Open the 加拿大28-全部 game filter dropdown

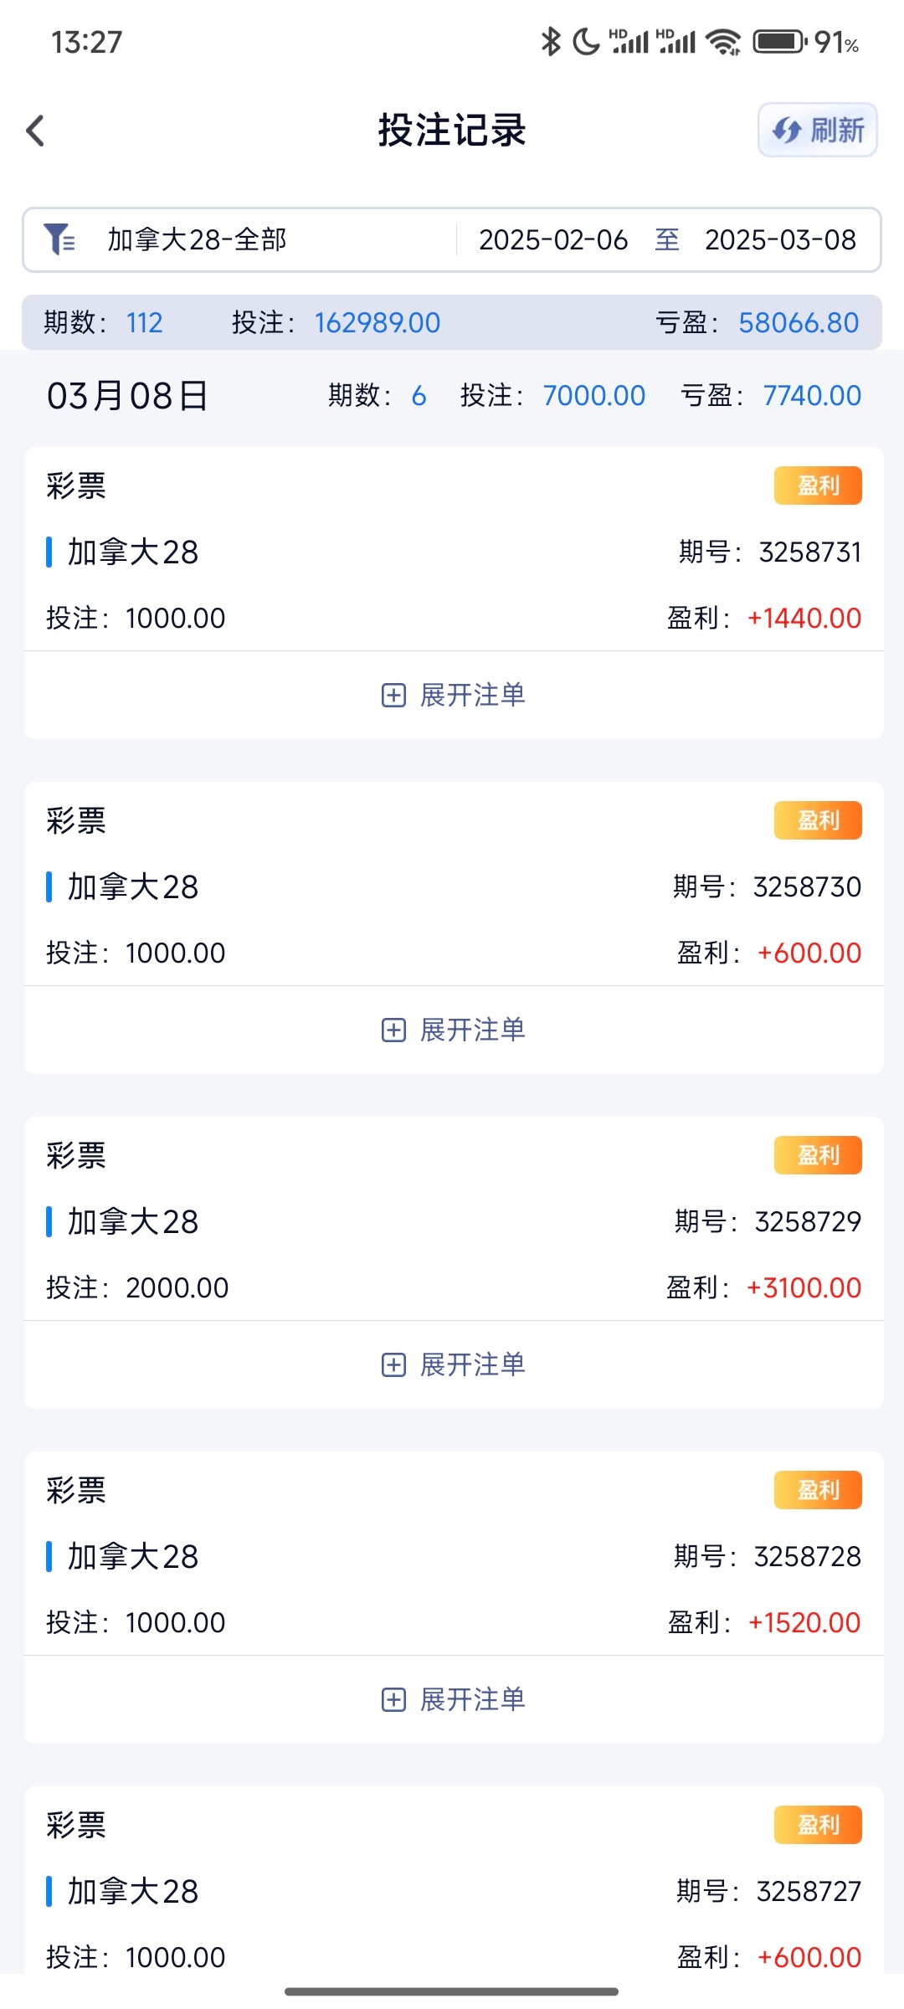pyautogui.click(x=197, y=239)
